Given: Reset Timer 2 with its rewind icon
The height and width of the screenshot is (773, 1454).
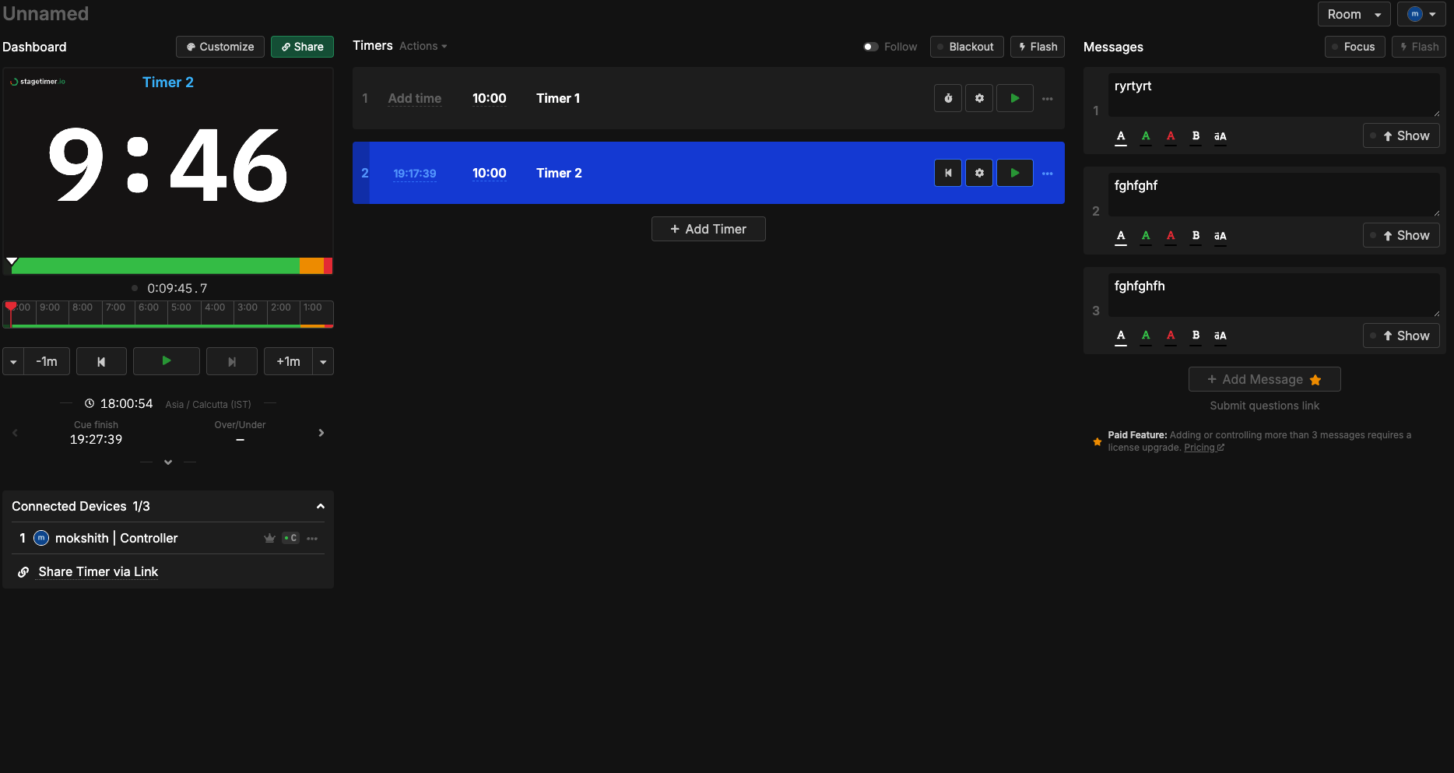Looking at the screenshot, I should click(x=948, y=173).
